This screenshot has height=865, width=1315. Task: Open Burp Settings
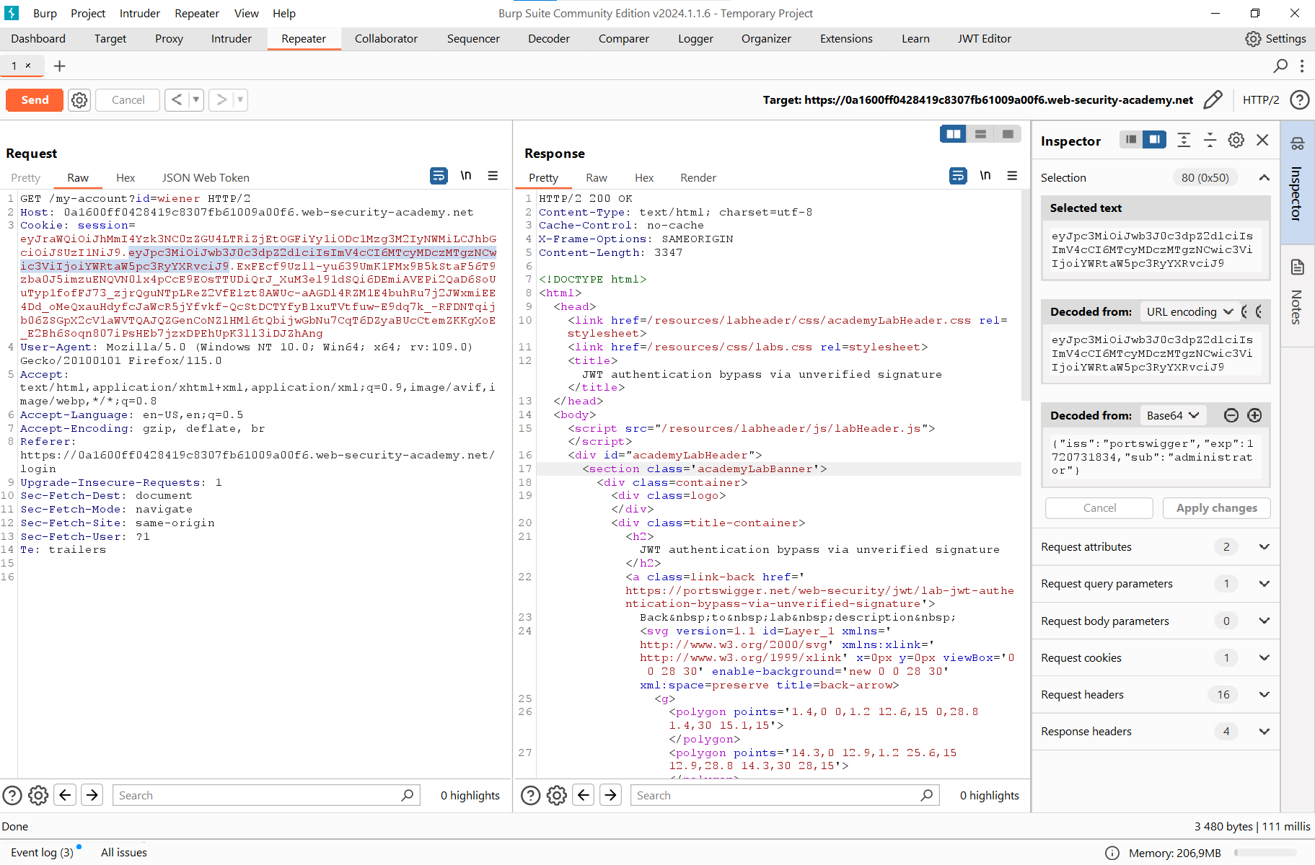click(x=1275, y=39)
